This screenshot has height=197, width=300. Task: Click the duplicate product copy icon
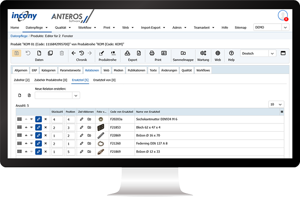(50, 53)
